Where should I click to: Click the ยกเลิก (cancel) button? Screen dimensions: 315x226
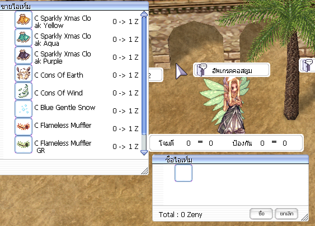[x=286, y=214]
